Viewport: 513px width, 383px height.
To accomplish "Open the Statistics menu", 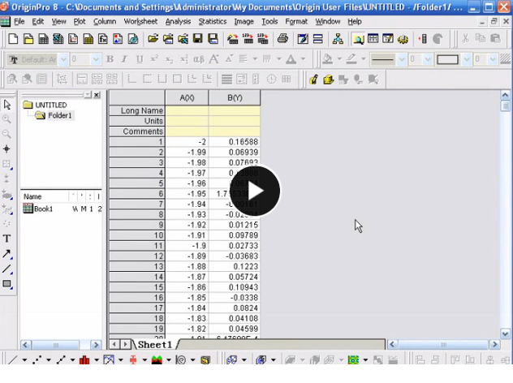I will tap(213, 22).
